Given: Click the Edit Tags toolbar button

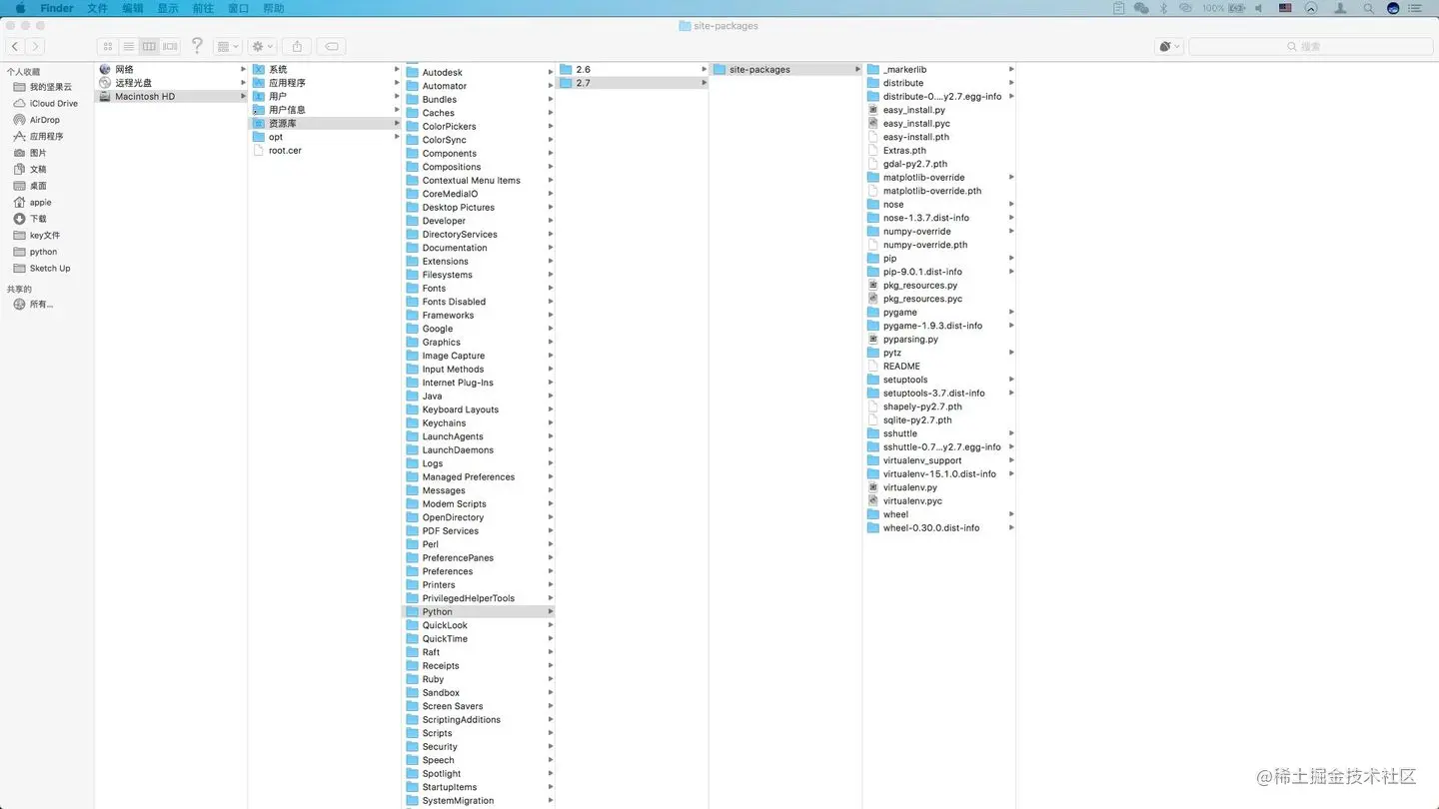Looking at the screenshot, I should [332, 46].
